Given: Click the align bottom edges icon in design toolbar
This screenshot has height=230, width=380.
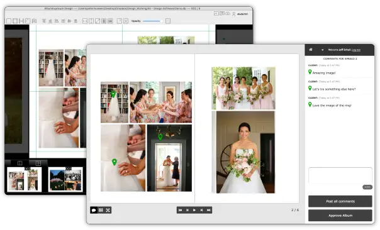Looking at the screenshot, I should coord(50,21).
